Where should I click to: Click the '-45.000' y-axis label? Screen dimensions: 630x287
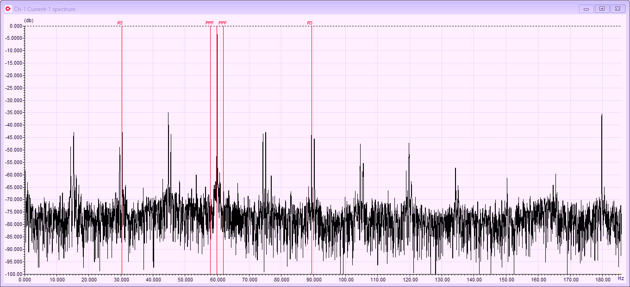click(15, 138)
